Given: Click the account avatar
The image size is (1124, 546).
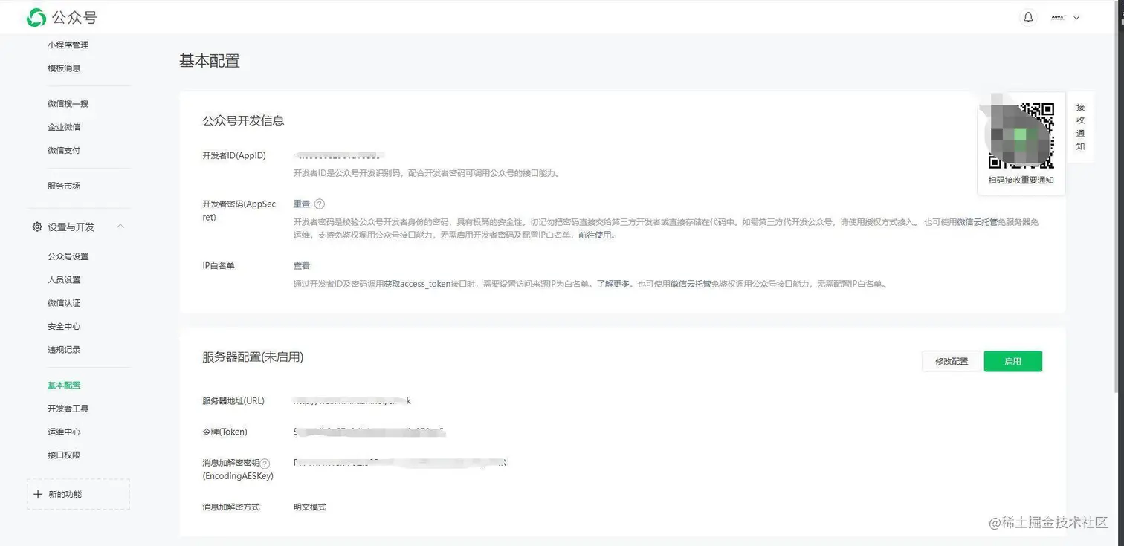Looking at the screenshot, I should 1058,17.
